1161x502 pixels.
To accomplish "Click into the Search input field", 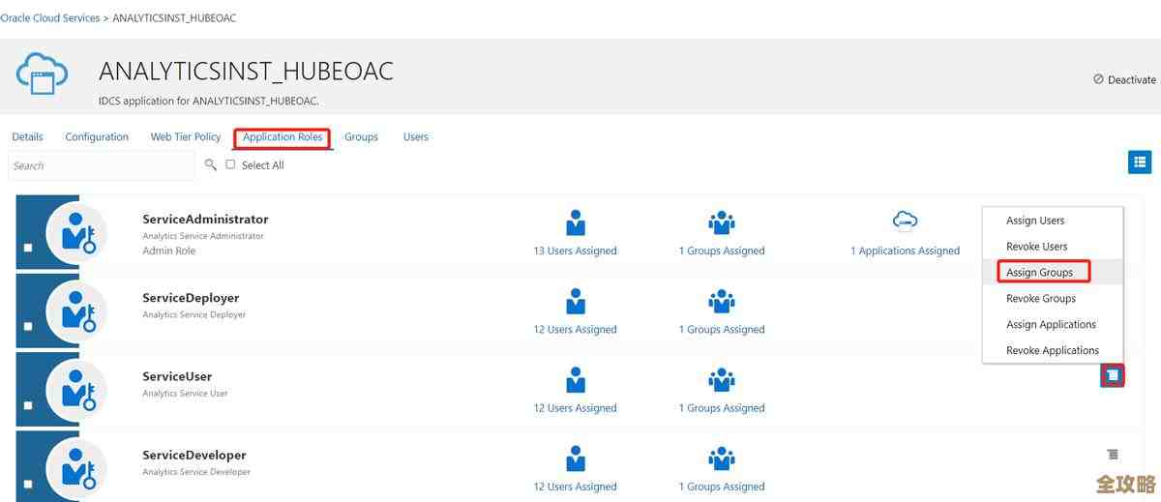I will [102, 165].
